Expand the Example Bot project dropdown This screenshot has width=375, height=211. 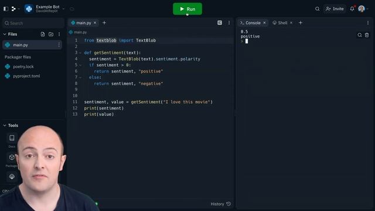(64, 9)
